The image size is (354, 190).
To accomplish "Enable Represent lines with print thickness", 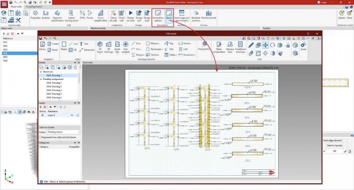I will 40,137.
